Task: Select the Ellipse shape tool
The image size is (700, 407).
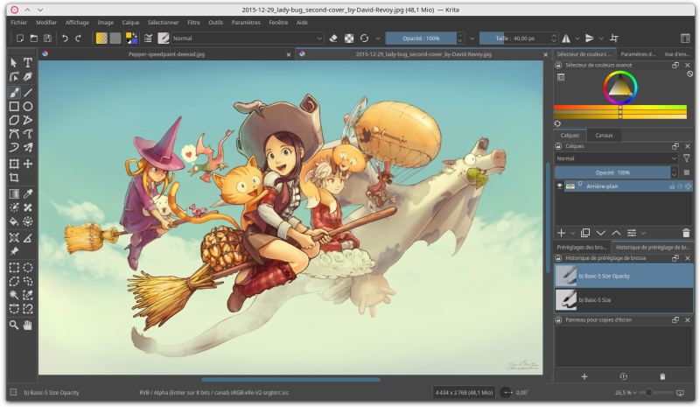Action: pyautogui.click(x=28, y=106)
